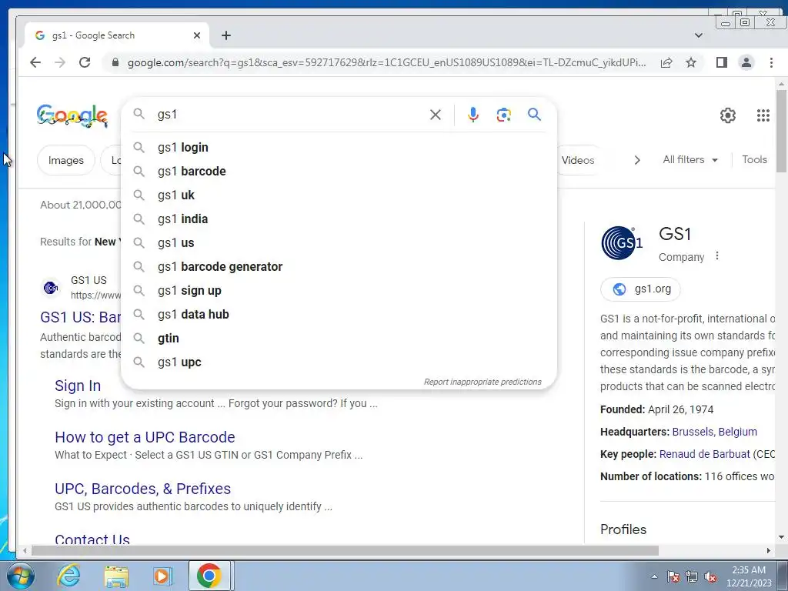
Task: Click the horizontal scrollbar thumb
Action: (x=345, y=551)
